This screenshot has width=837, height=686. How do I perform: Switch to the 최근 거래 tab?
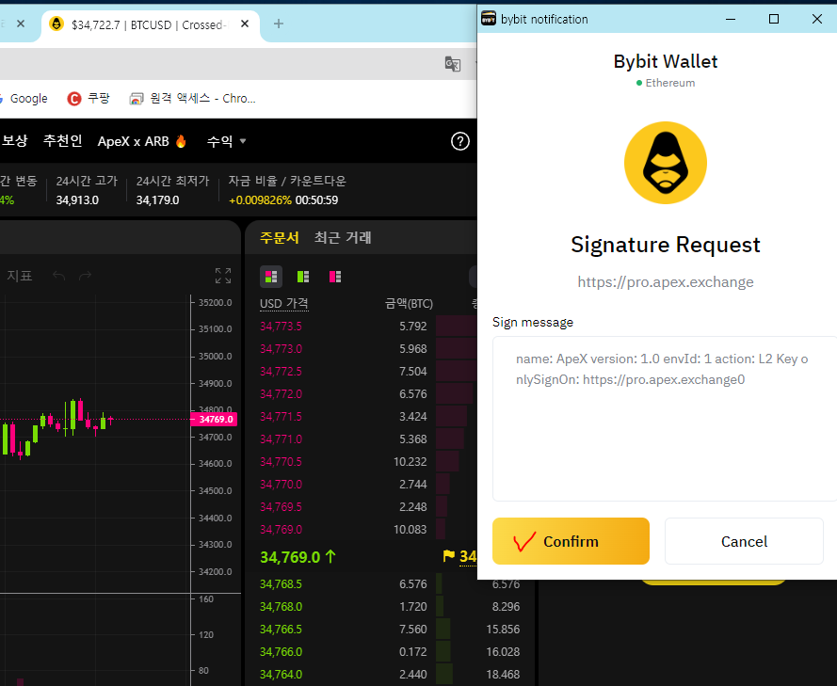343,237
